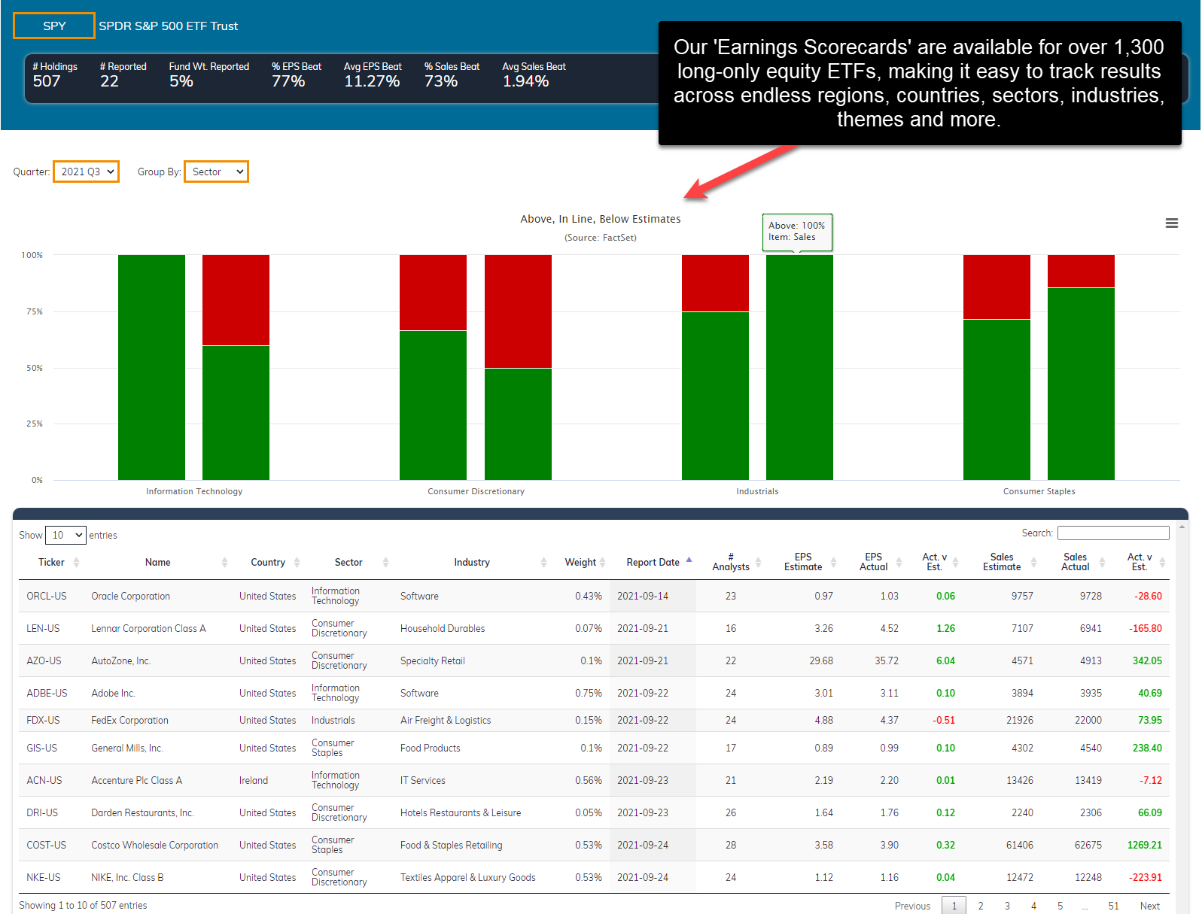Select page 5 in pagination
The width and height of the screenshot is (1202, 914).
(1060, 906)
